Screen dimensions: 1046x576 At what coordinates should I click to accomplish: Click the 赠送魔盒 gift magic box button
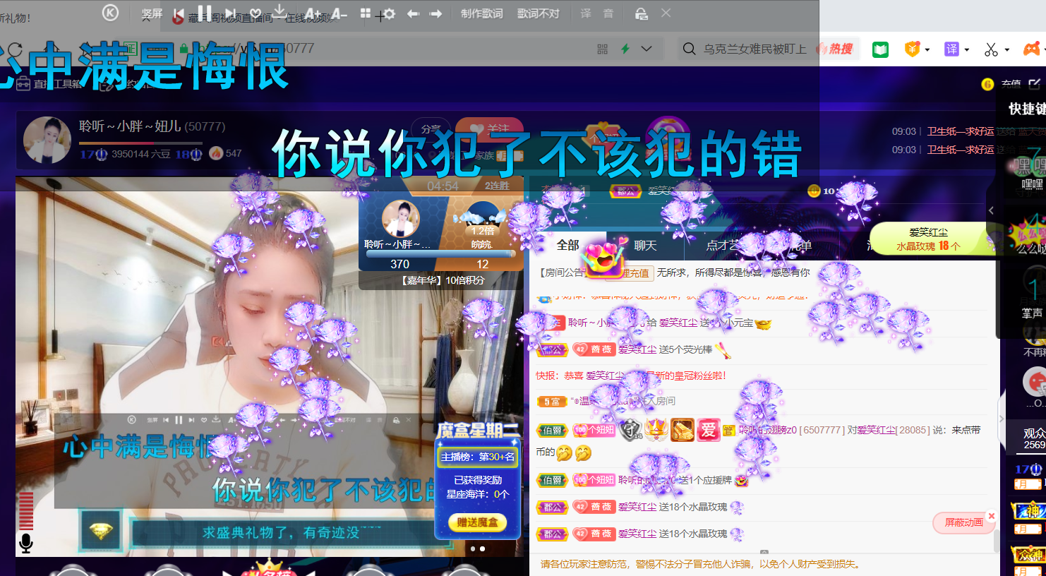[x=478, y=522]
